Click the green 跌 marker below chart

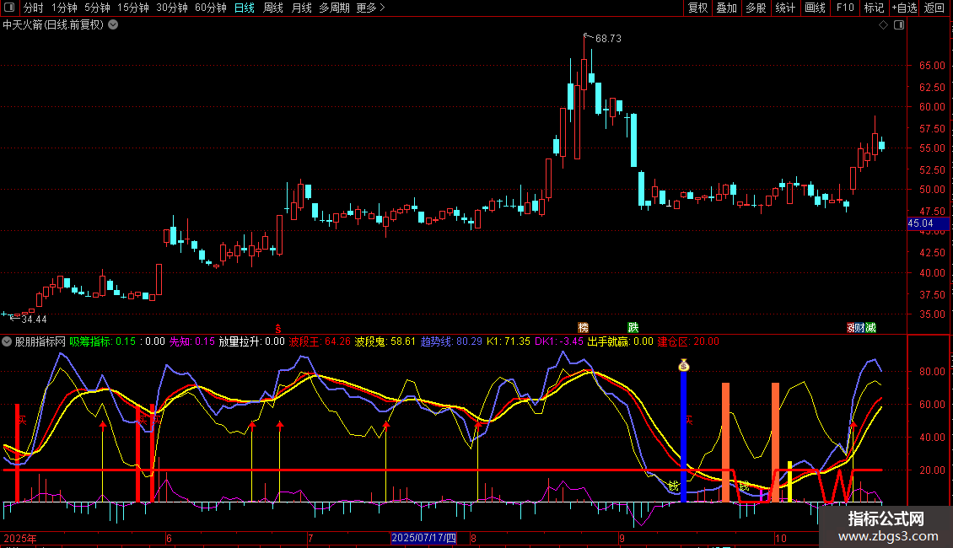(x=633, y=328)
